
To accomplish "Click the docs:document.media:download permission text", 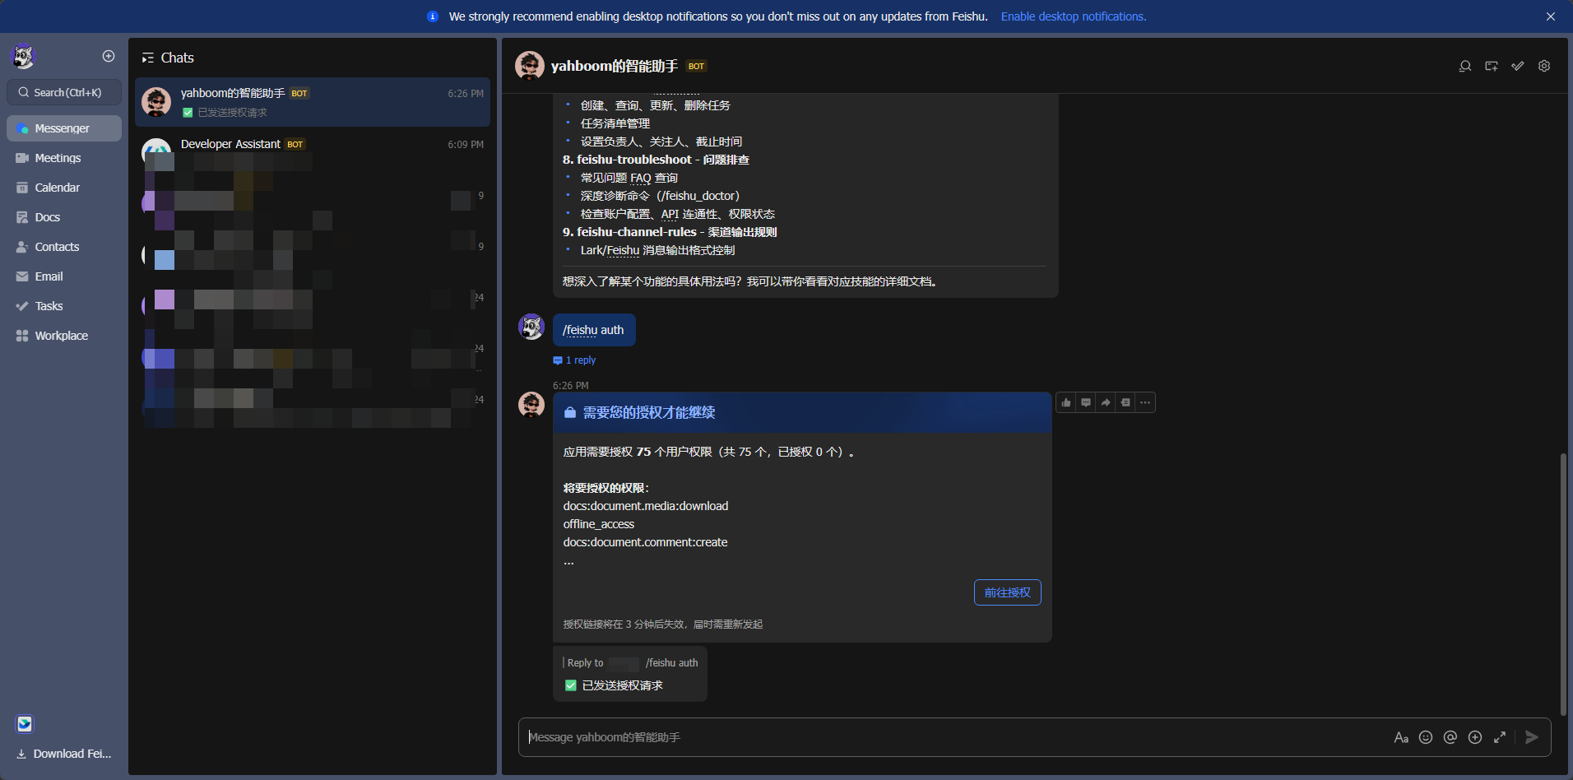I will pyautogui.click(x=646, y=506).
